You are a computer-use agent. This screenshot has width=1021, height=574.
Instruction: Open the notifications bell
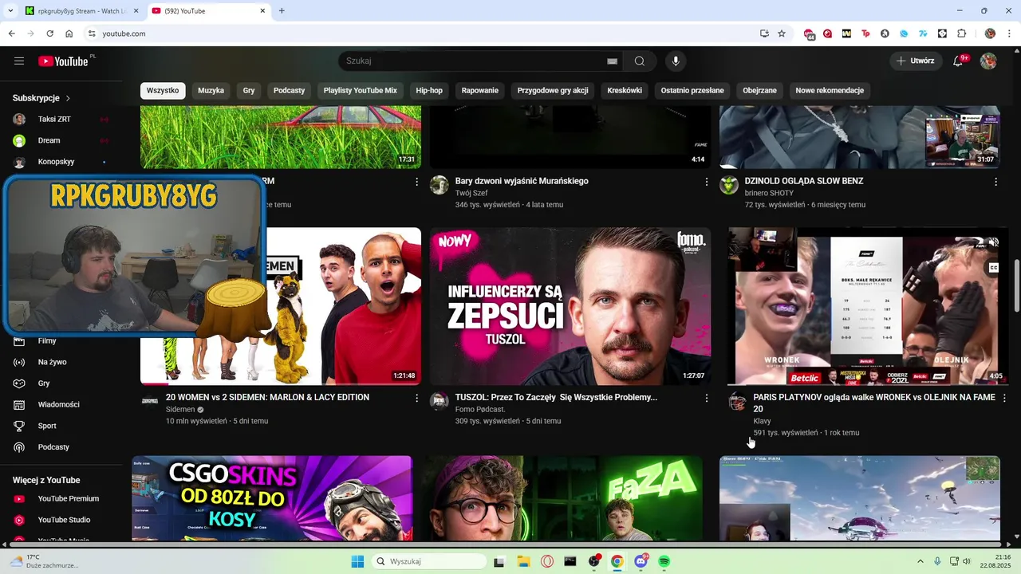(x=959, y=61)
